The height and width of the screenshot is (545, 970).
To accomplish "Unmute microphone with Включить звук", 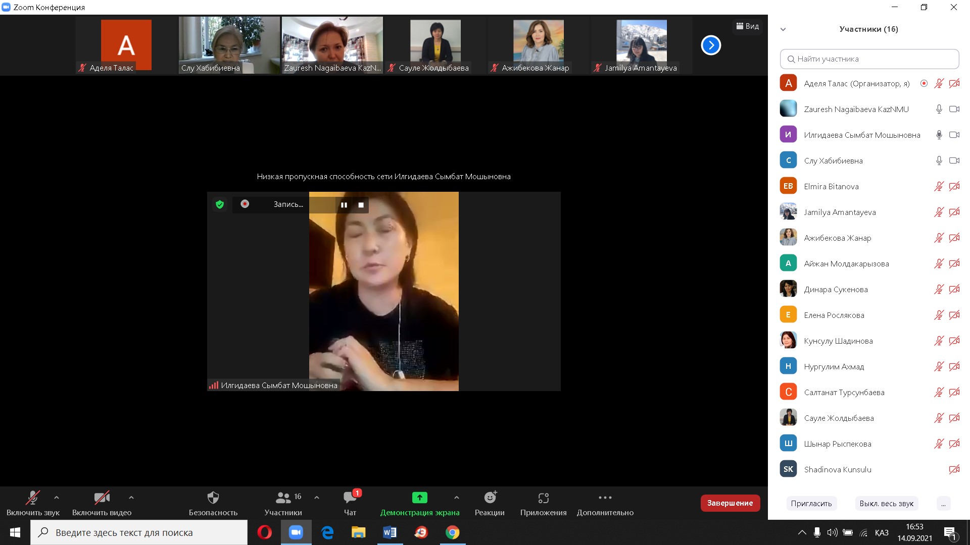I will (33, 498).
